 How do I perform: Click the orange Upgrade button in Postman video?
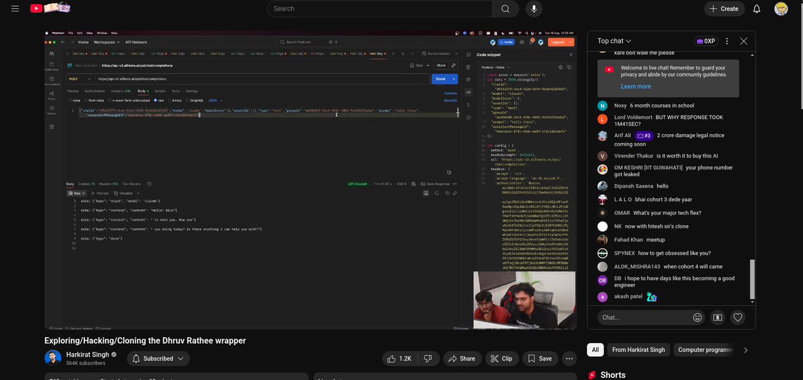557,41
